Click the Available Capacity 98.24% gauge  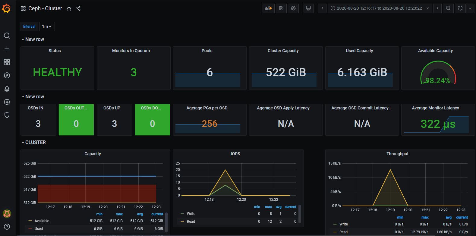438,73
